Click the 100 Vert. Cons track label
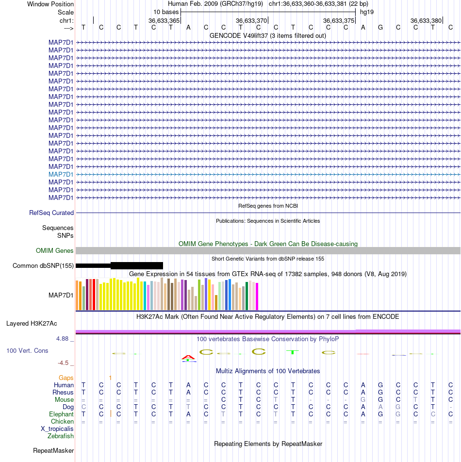 pyautogui.click(x=27, y=350)
